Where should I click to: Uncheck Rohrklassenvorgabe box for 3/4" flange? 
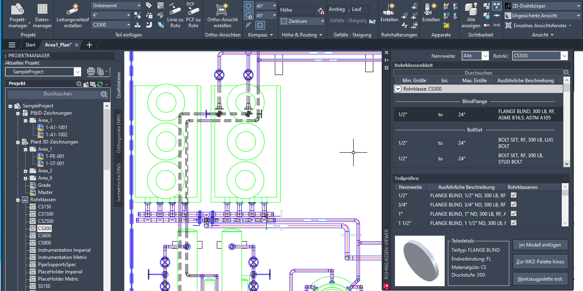coord(514,204)
